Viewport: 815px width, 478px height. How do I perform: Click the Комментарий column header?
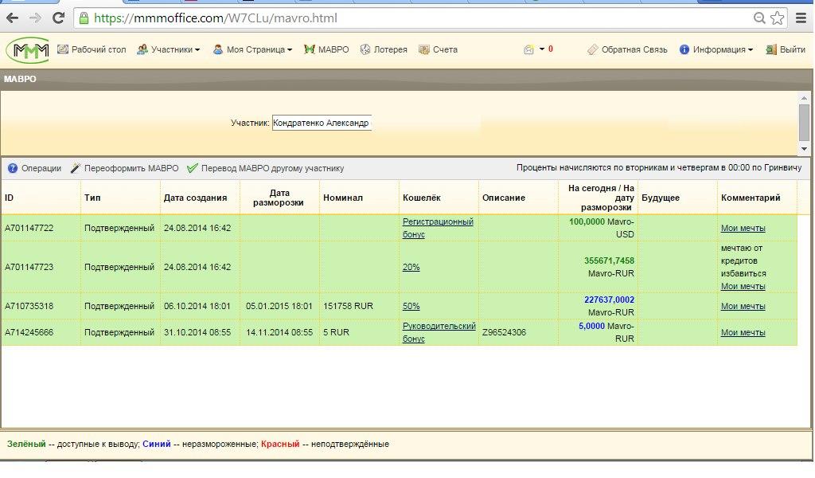pyautogui.click(x=756, y=198)
